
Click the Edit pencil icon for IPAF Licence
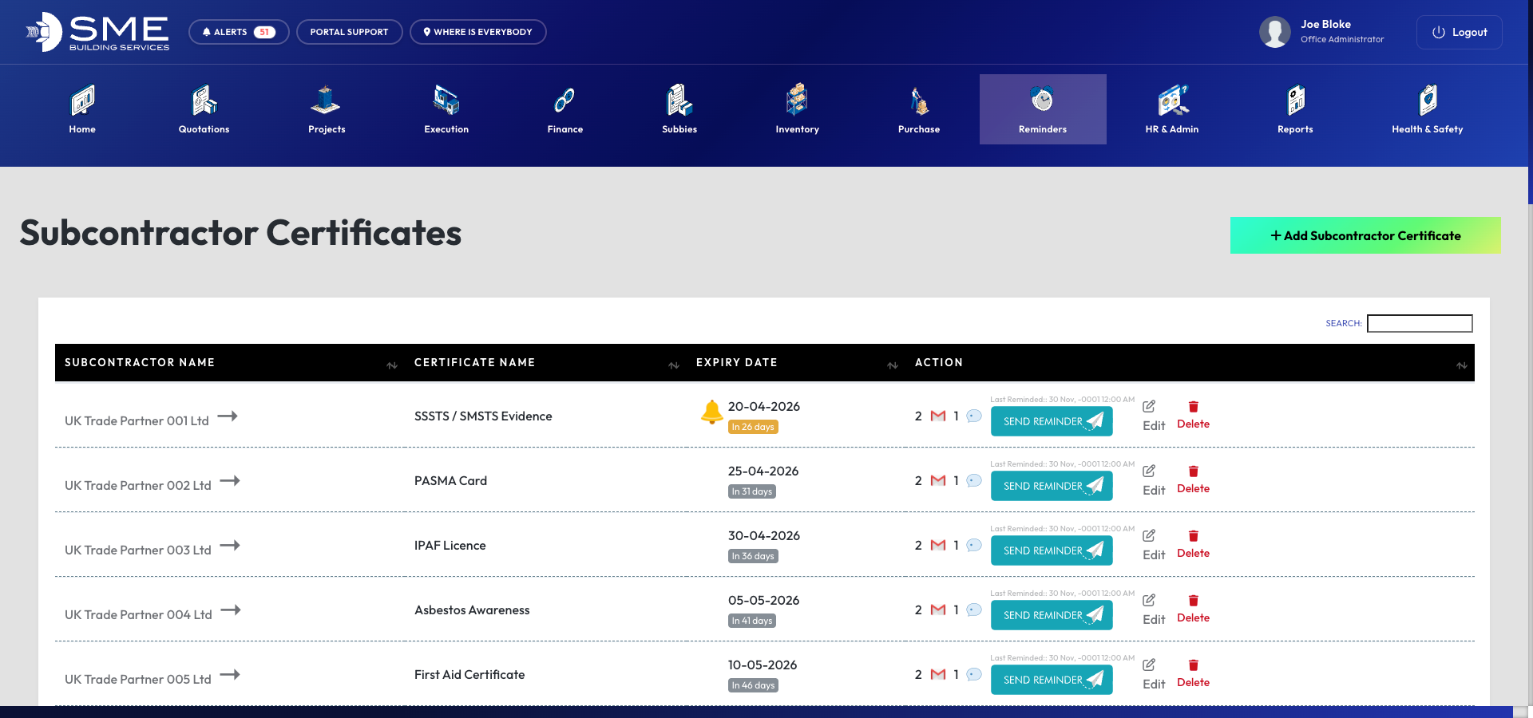tap(1149, 535)
